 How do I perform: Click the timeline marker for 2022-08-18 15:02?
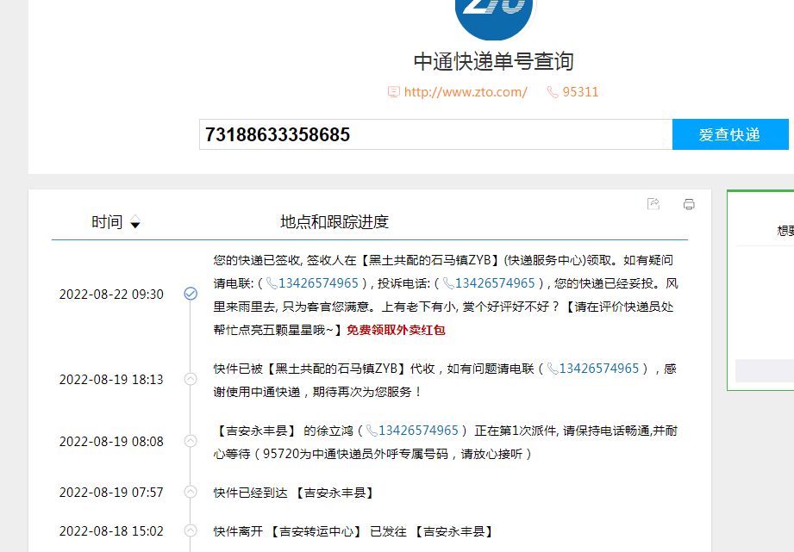coord(191,530)
